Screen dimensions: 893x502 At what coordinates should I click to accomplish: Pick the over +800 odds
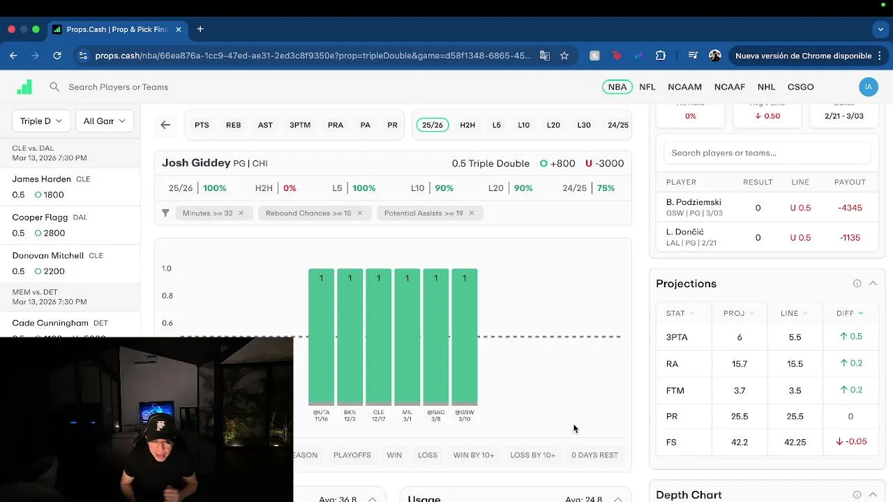[557, 163]
